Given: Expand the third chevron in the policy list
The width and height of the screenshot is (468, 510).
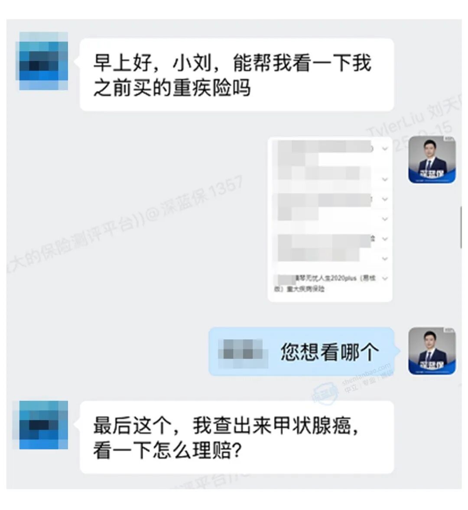Looking at the screenshot, I should pyautogui.click(x=385, y=199).
